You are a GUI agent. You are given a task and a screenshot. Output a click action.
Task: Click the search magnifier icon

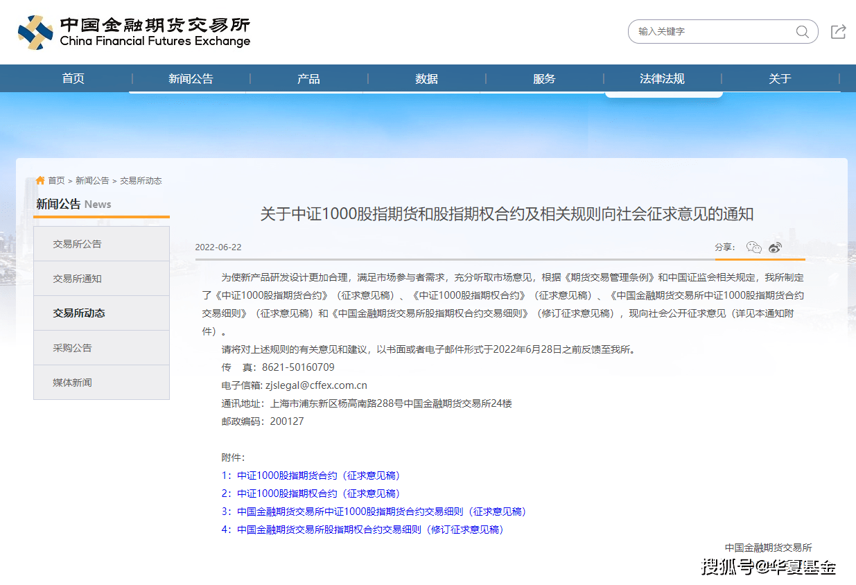[x=802, y=31]
